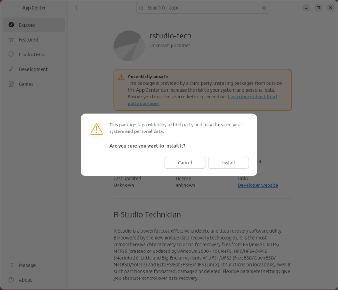Open Learn more about third party packages
This screenshot has width=338, height=290.
click(202, 100)
